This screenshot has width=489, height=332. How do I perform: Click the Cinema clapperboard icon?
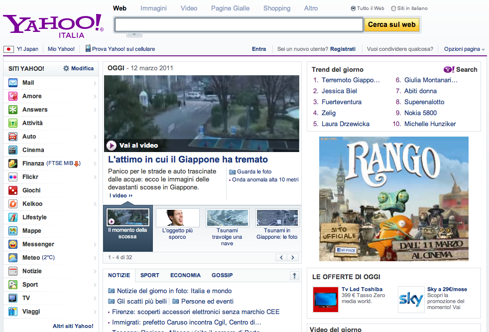coord(13,150)
